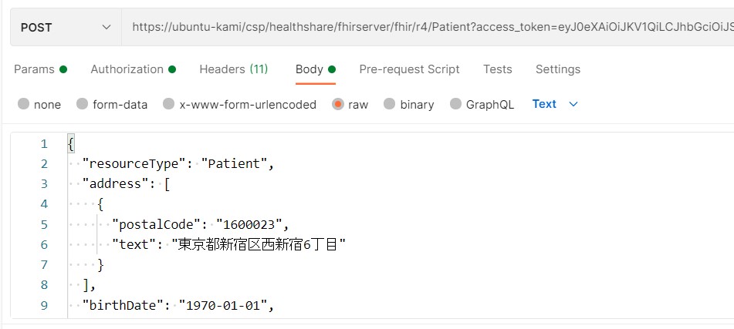
Task: Switch to the Params tab
Action: click(33, 69)
